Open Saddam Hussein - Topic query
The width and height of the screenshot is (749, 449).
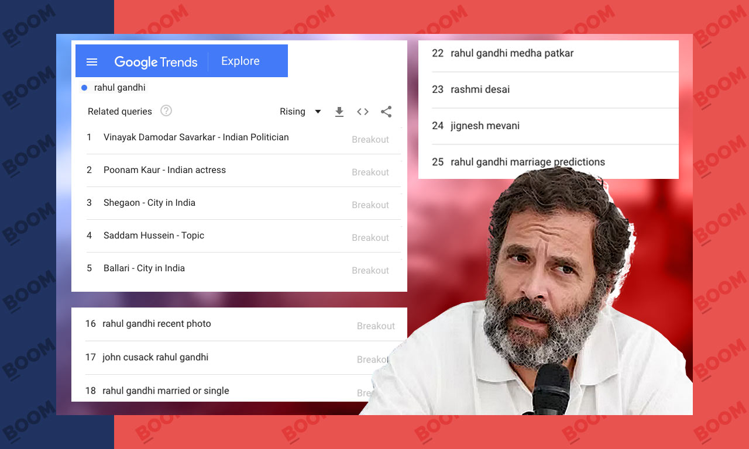tap(154, 236)
